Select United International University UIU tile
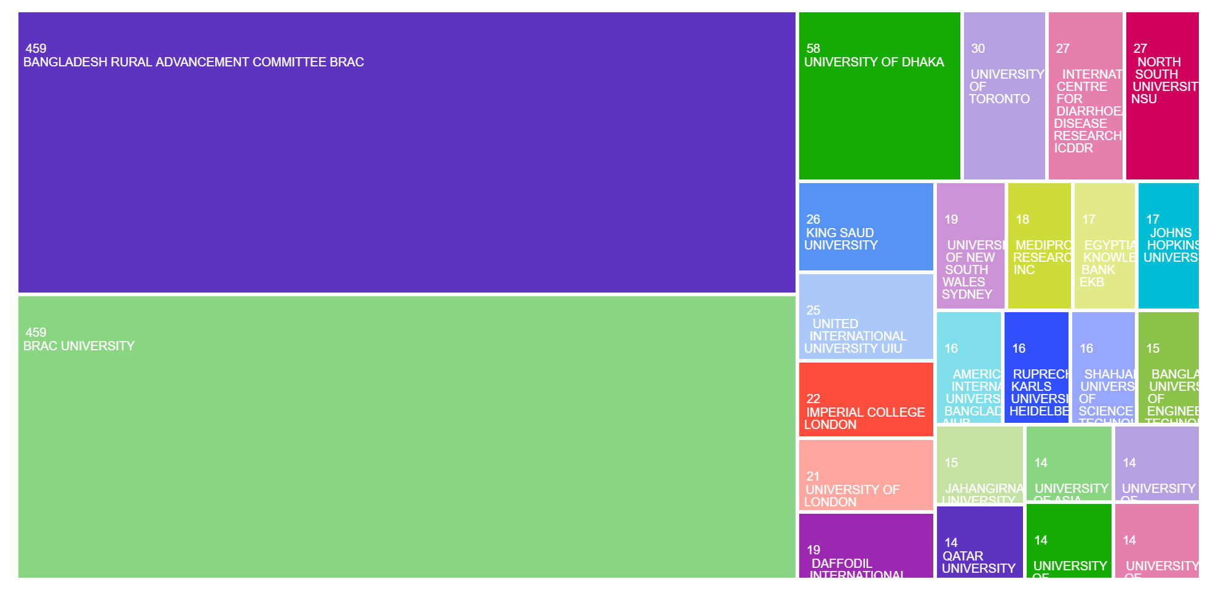The height and width of the screenshot is (590, 1205). pos(866,316)
